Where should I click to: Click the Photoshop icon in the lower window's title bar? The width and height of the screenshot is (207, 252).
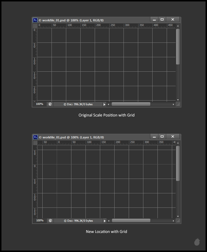(x=35, y=137)
